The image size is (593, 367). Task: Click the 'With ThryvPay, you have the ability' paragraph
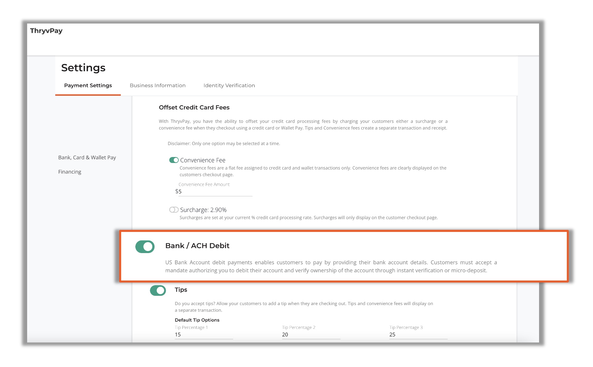coord(303,125)
